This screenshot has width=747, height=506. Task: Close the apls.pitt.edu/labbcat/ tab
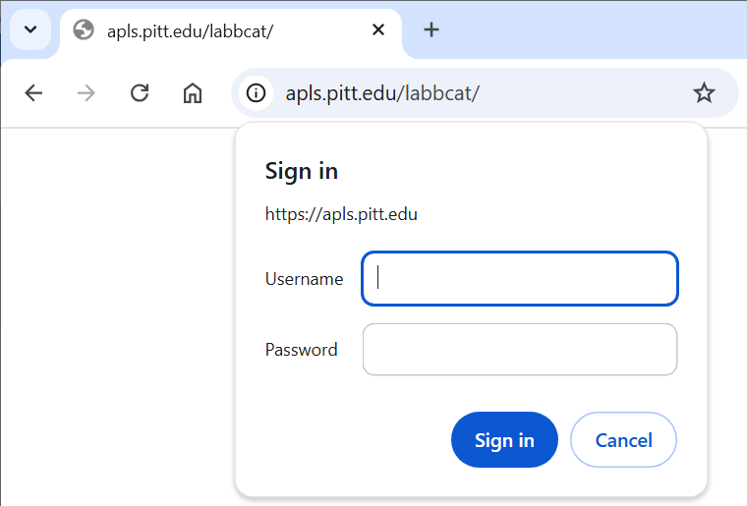pos(378,30)
